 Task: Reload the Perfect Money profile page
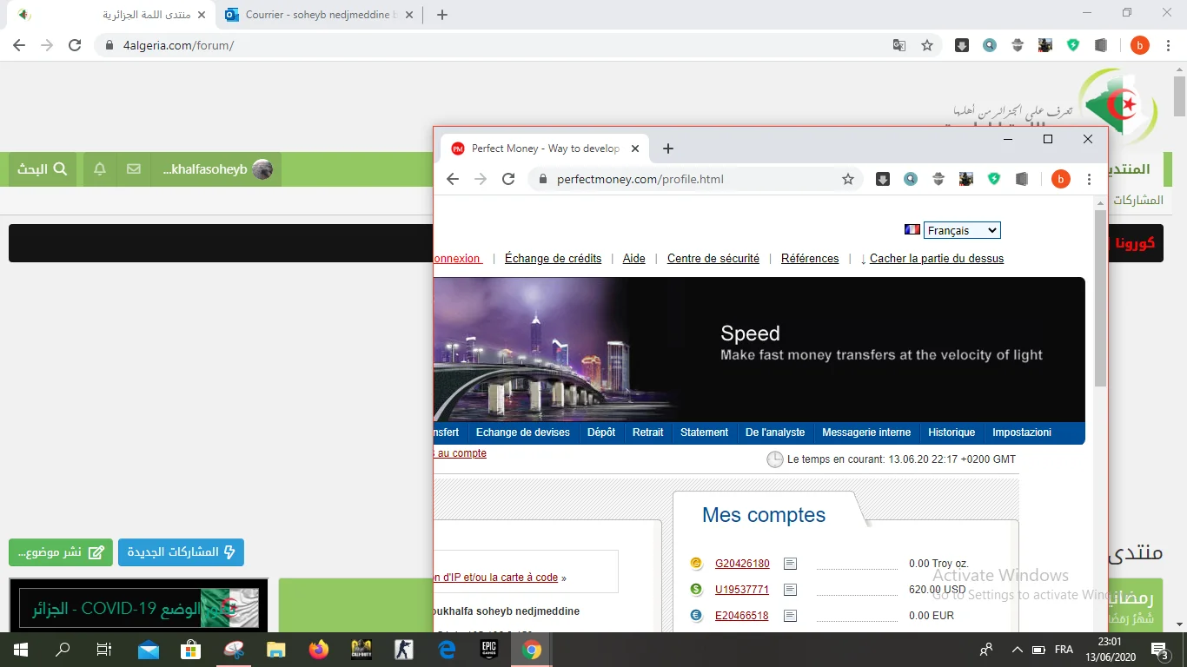[508, 179]
